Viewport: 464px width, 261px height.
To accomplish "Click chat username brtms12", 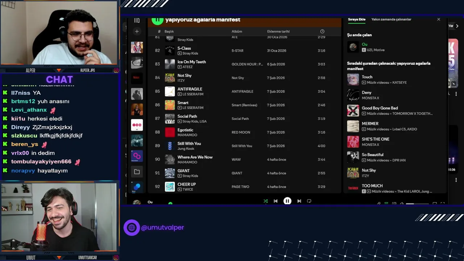I will click(23, 101).
